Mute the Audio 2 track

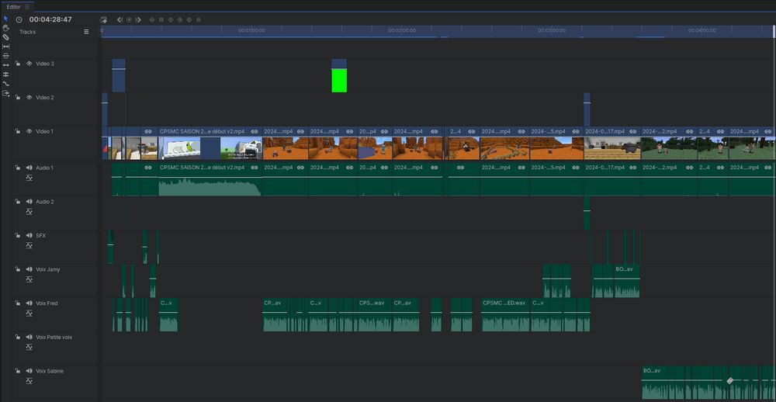click(x=29, y=202)
